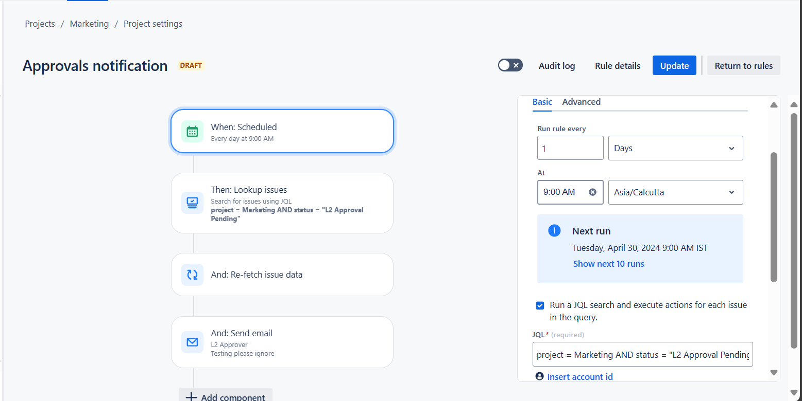Click the 9:00 AM time field

click(570, 192)
